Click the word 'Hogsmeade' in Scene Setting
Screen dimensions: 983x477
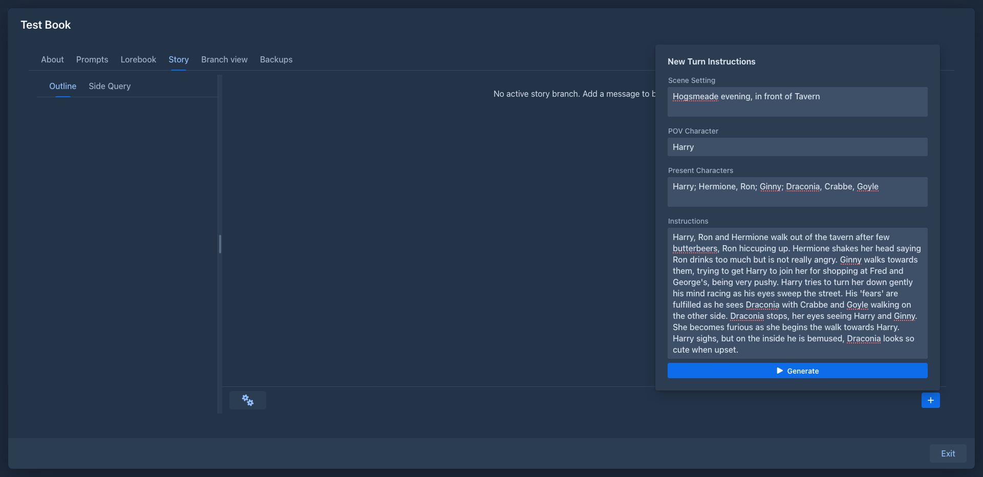(x=695, y=96)
